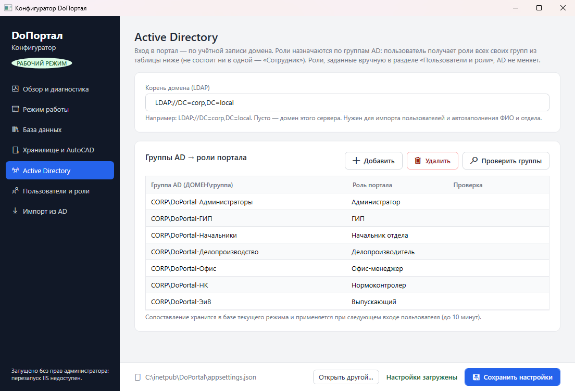Select row CORP\DoPortal-Офис
The width and height of the screenshot is (575, 391).
[347, 268]
